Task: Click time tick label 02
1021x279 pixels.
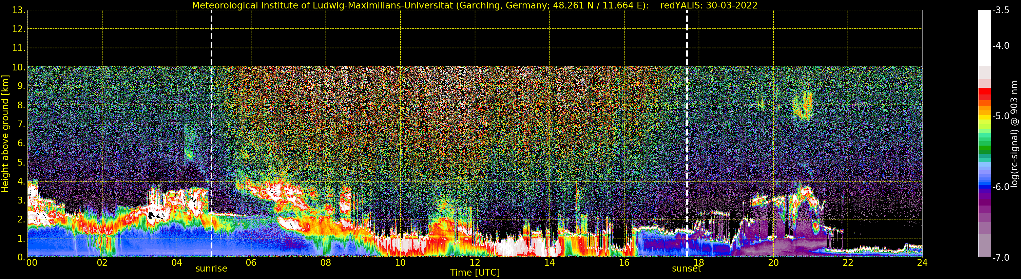Action: click(x=102, y=263)
